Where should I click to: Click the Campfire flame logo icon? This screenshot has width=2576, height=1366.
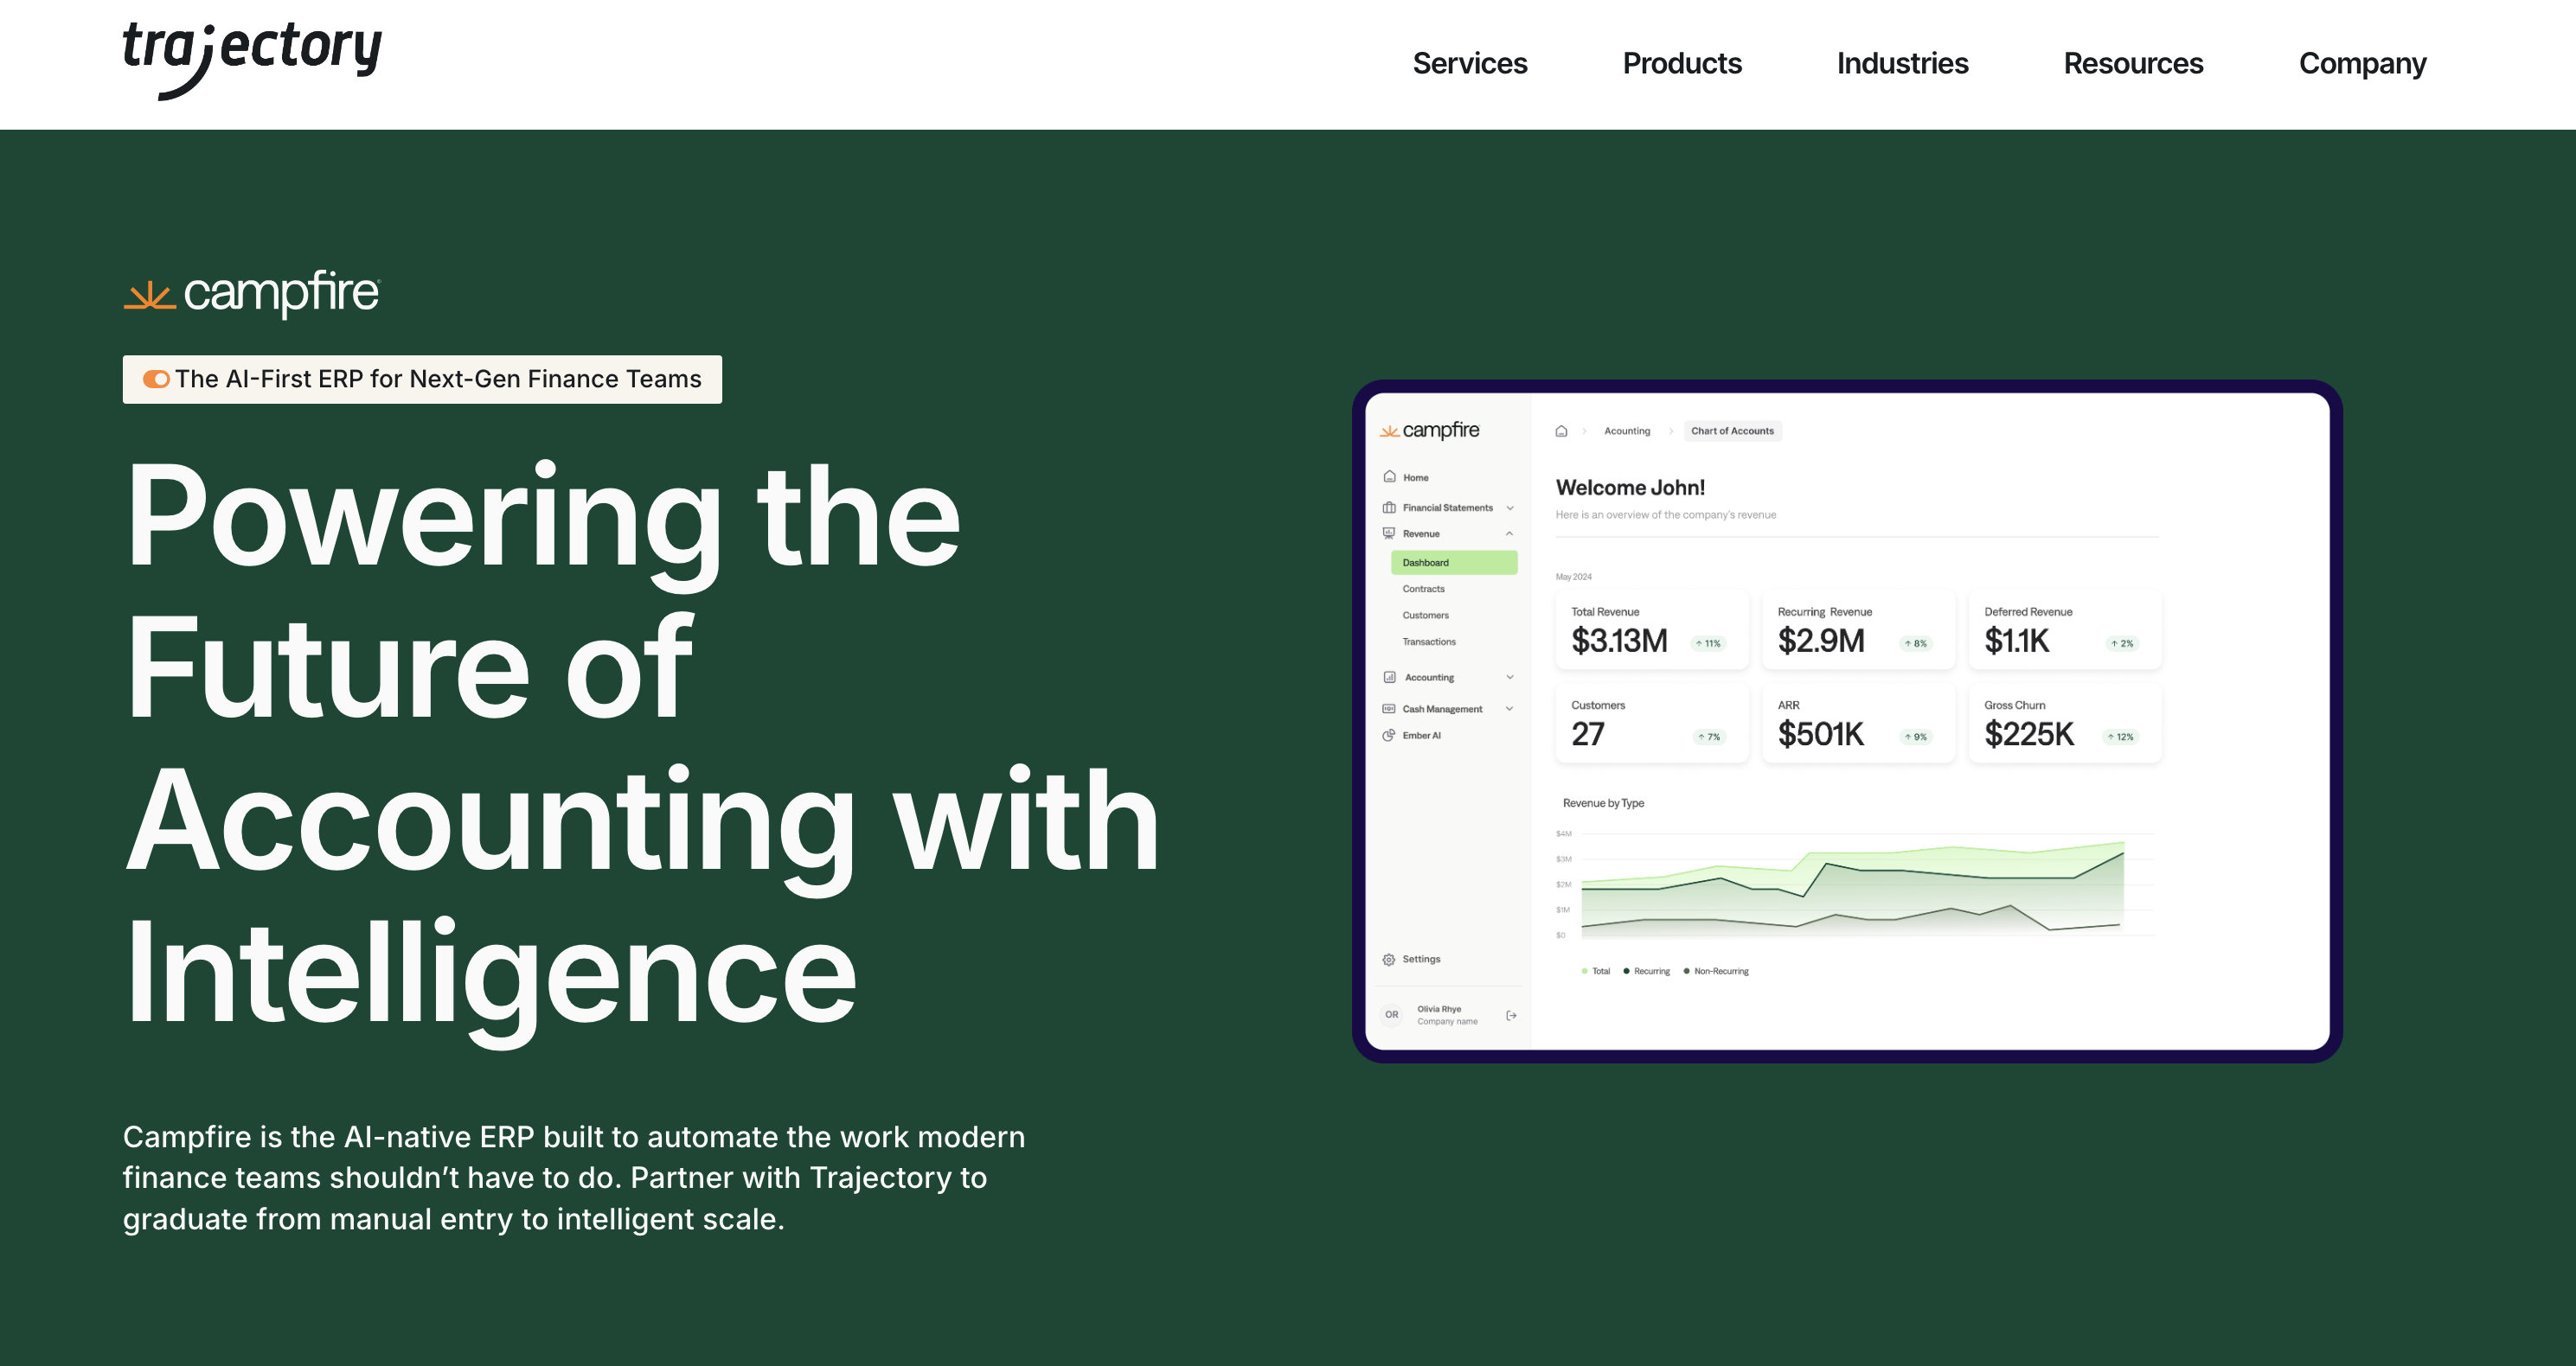pos(149,296)
